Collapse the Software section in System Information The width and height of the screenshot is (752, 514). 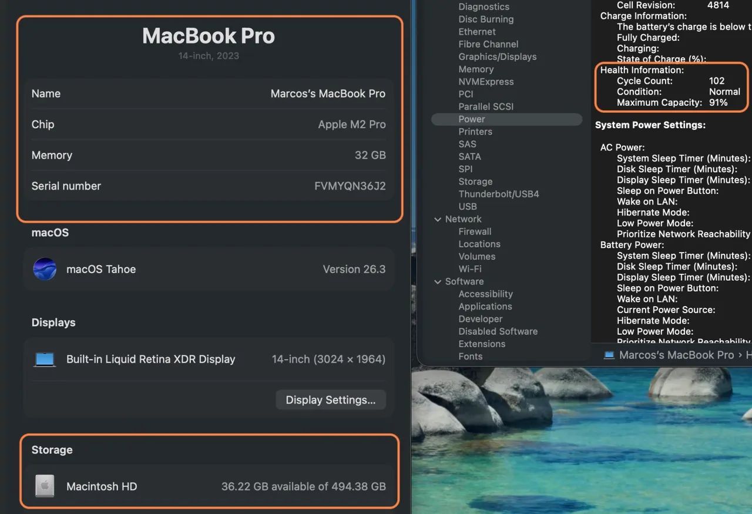coord(437,281)
